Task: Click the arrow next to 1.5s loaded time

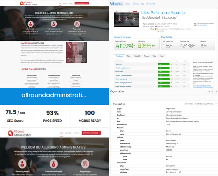Action: (171, 45)
